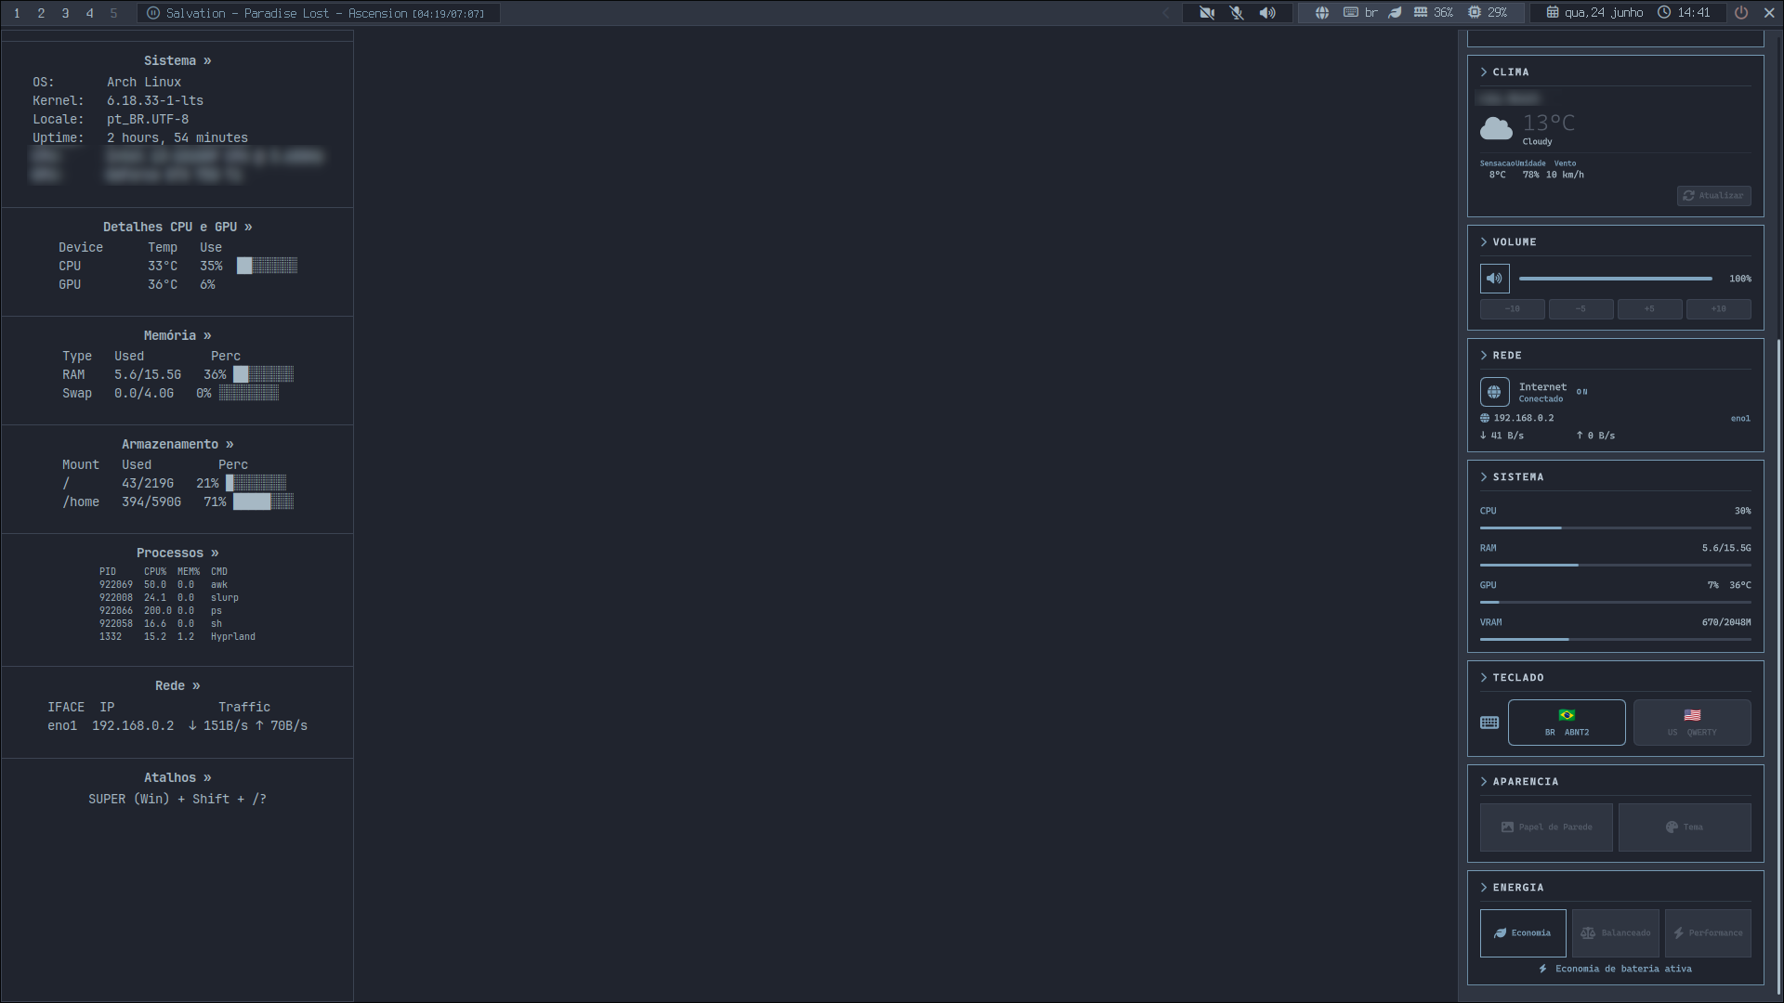Increase volume with +10 button
This screenshot has height=1003, width=1784.
[x=1719, y=309]
